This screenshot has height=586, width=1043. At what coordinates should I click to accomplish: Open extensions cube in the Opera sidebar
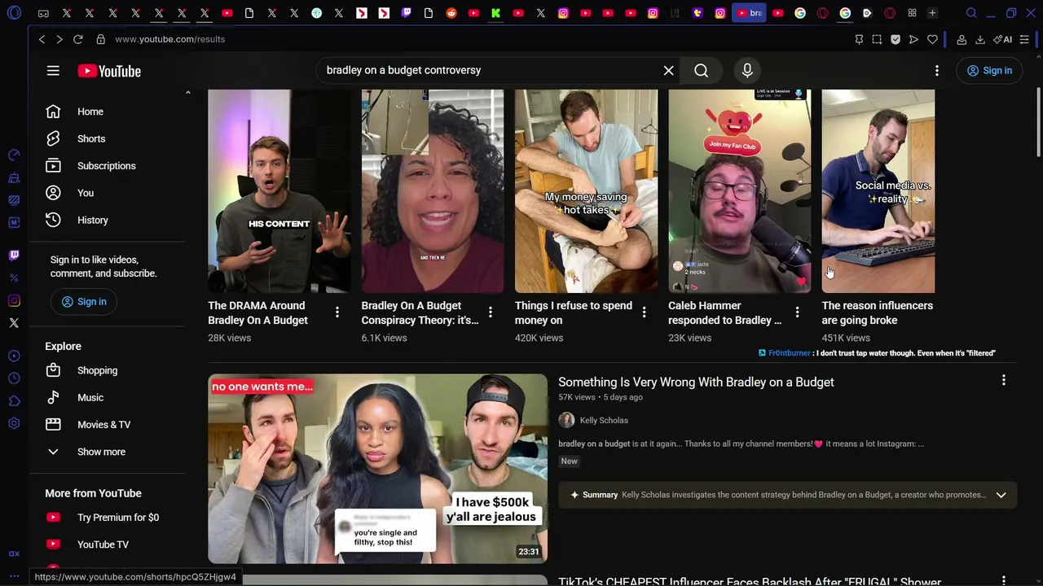[14, 400]
